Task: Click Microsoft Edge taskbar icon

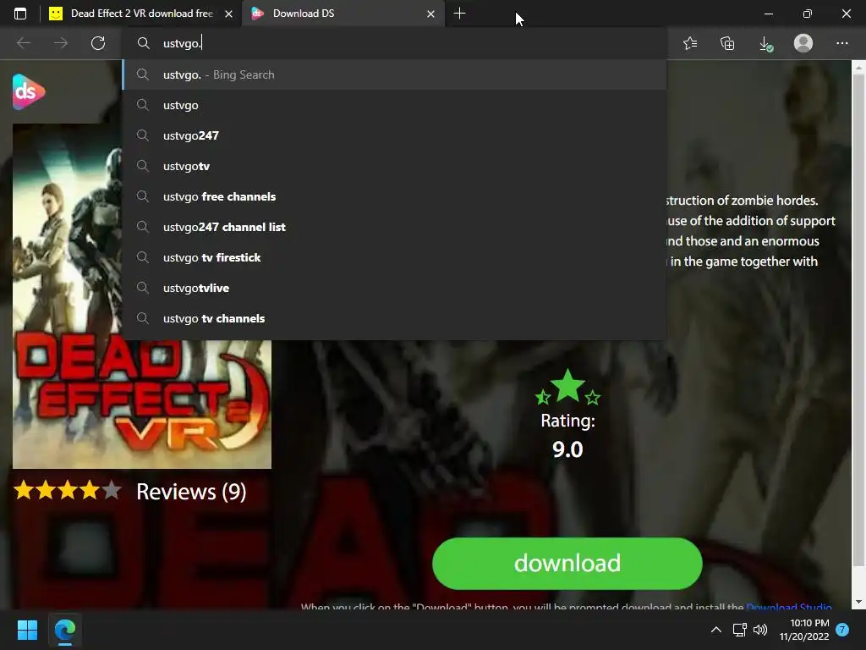Action: [64, 630]
